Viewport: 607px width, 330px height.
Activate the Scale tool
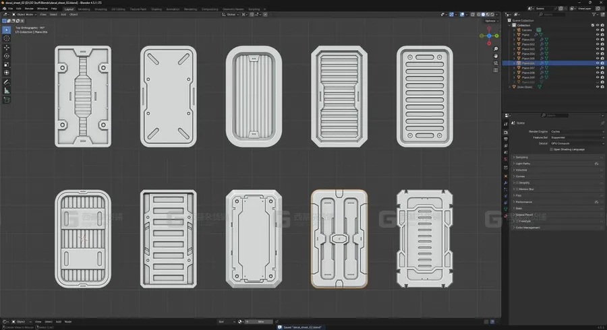[x=7, y=65]
